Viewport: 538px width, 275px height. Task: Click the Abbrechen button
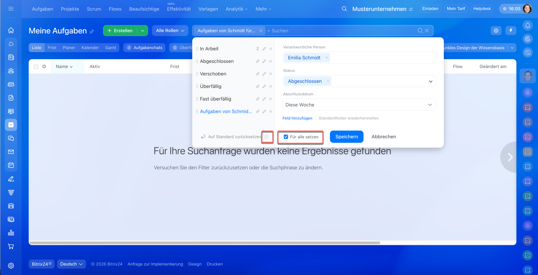pos(384,137)
